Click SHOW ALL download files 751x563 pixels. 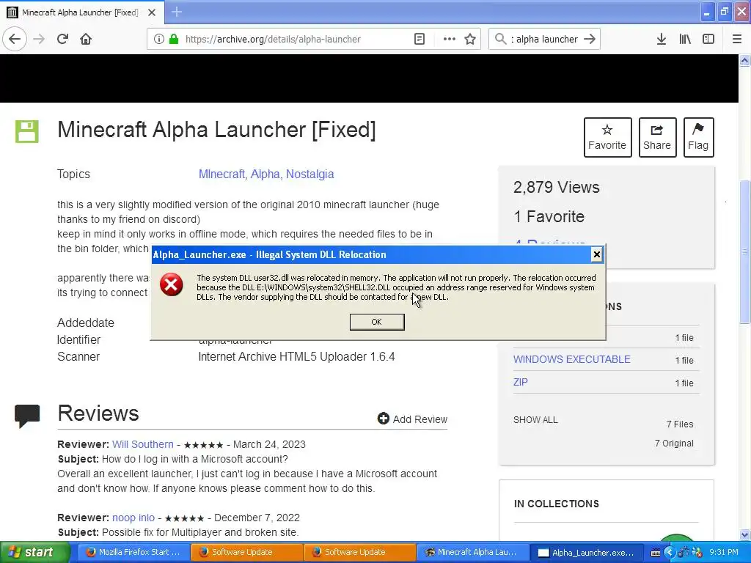(x=535, y=420)
